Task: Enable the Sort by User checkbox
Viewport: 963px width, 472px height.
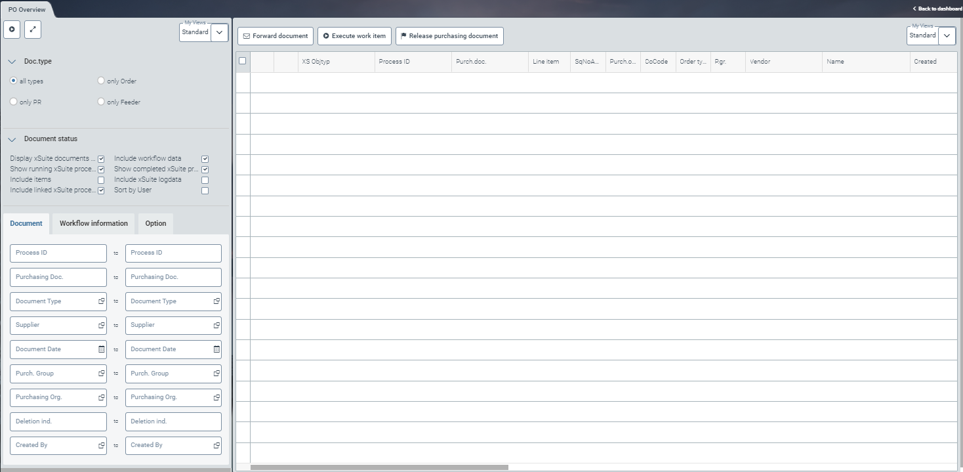Action: pyautogui.click(x=205, y=190)
